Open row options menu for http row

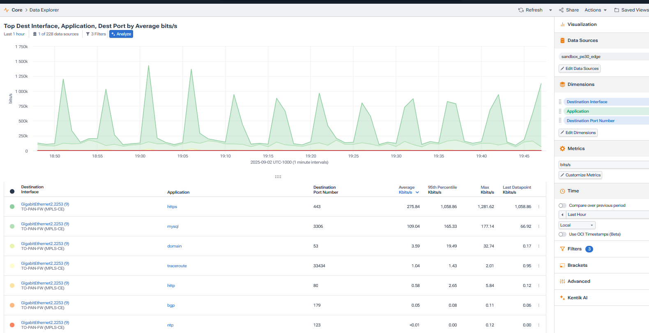[x=539, y=286]
